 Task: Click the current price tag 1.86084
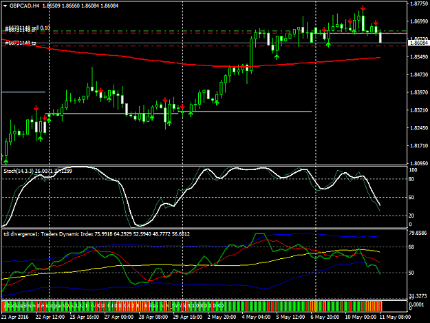pyautogui.click(x=418, y=43)
